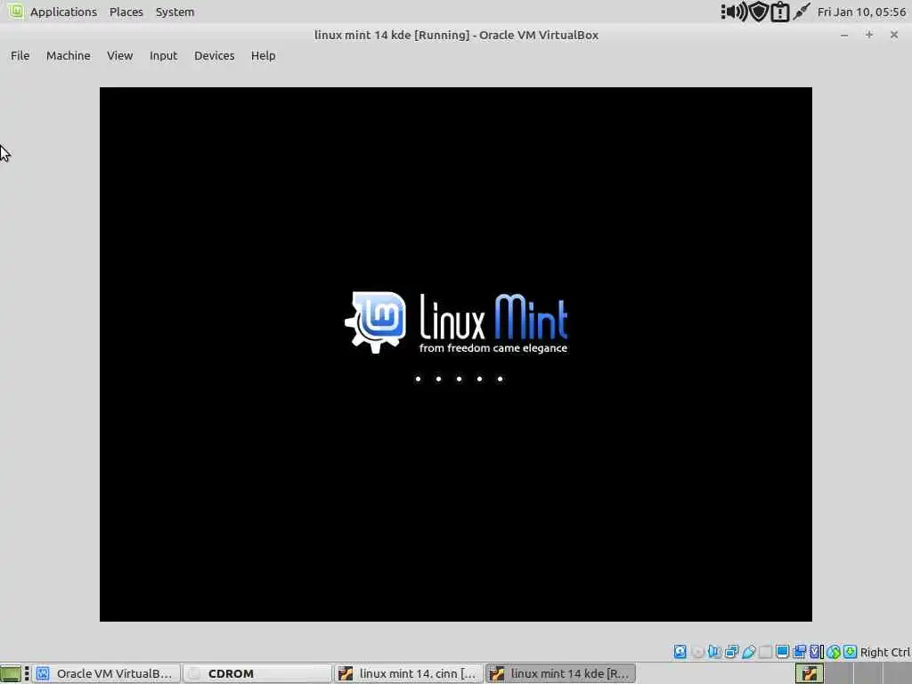Viewport: 912px width, 684px height.
Task: Open the System menu in top panel
Action: point(175,12)
